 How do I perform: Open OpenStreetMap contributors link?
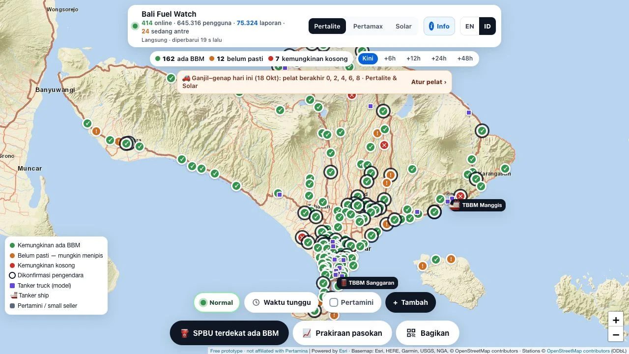(x=578, y=351)
